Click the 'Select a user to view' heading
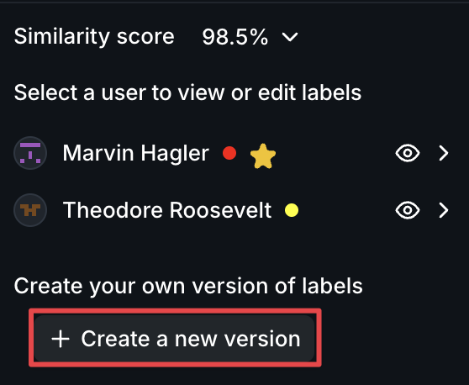Image resolution: width=469 pixels, height=385 pixels. [x=187, y=92]
